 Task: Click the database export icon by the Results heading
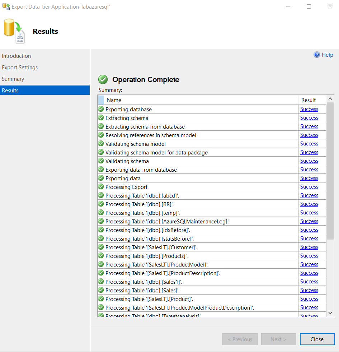tap(14, 31)
